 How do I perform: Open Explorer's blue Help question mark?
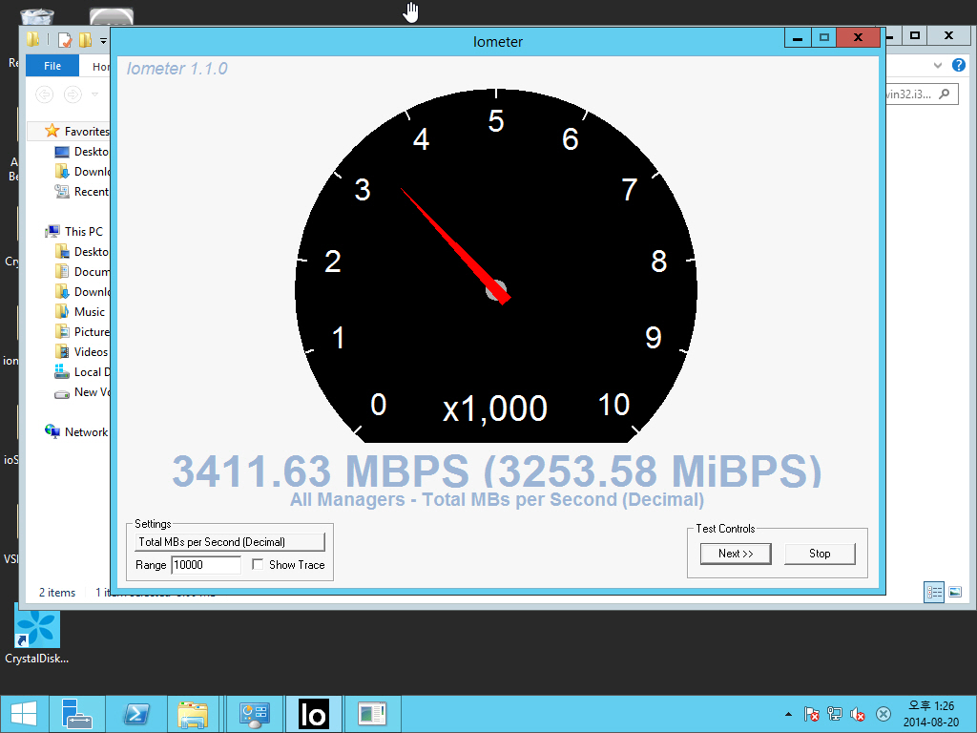click(x=959, y=65)
